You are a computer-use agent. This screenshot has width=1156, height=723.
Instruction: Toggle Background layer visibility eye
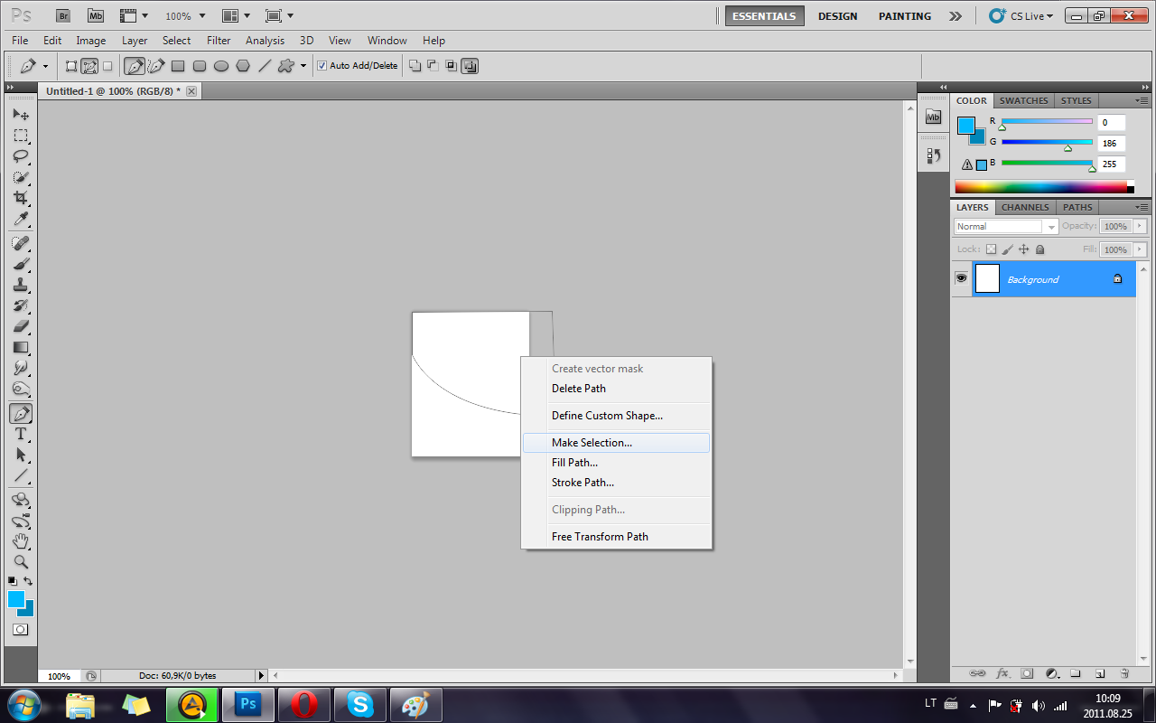point(961,278)
